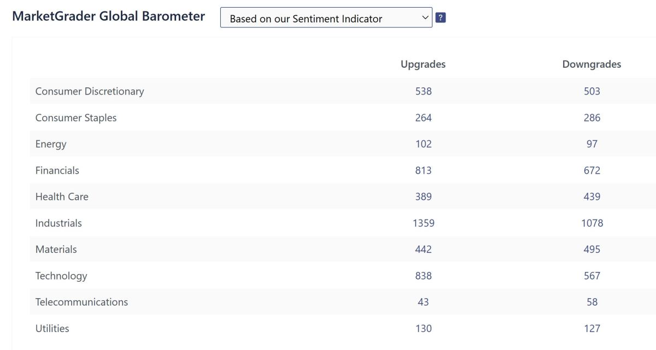This screenshot has width=656, height=350.
Task: Select the Health Care sector
Action: coord(62,197)
